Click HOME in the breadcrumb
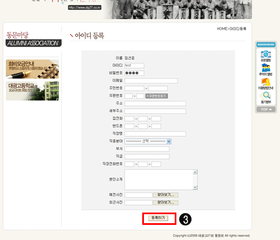 click(x=222, y=29)
